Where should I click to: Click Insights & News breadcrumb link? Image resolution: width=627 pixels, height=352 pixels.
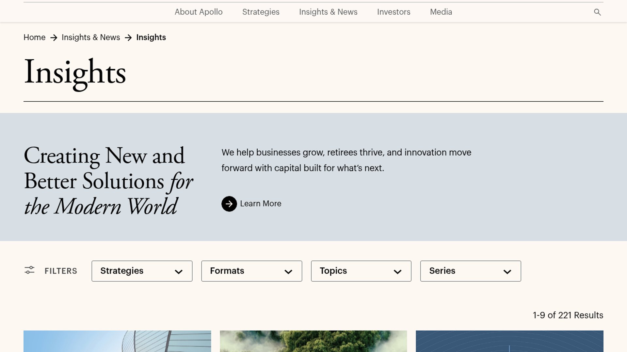tap(91, 37)
